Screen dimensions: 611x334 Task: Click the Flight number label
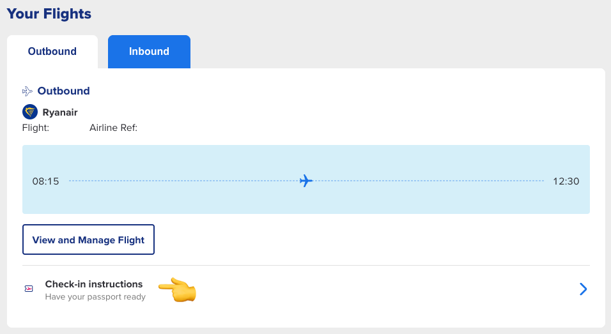click(36, 128)
